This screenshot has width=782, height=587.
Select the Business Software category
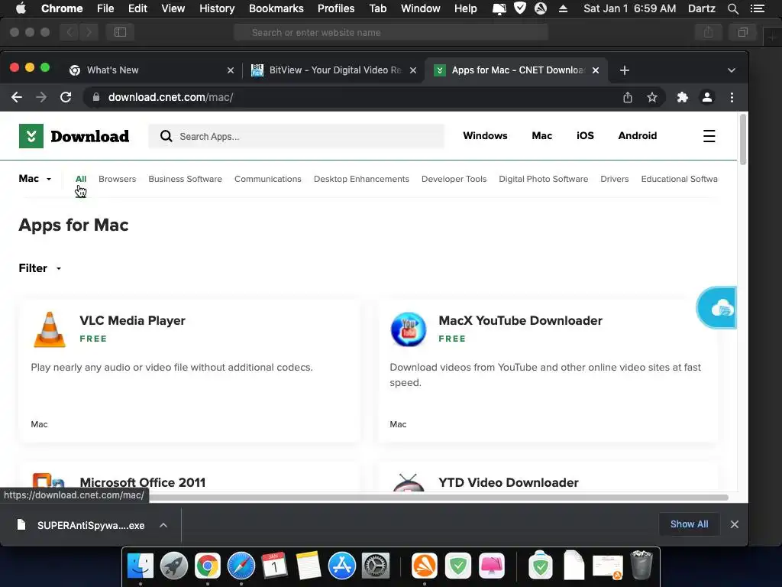(185, 179)
